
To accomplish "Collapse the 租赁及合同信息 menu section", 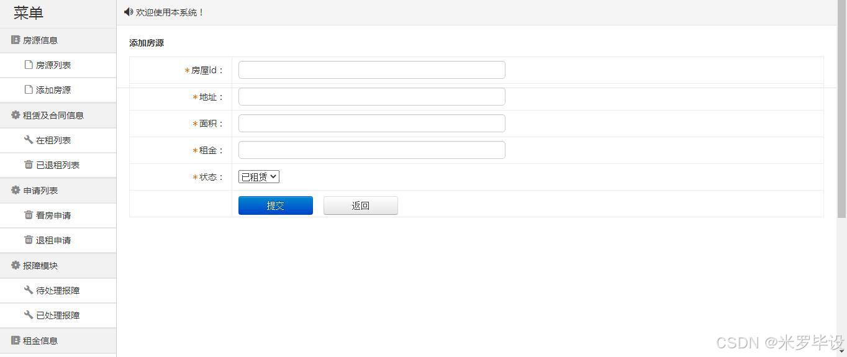I will click(x=58, y=115).
